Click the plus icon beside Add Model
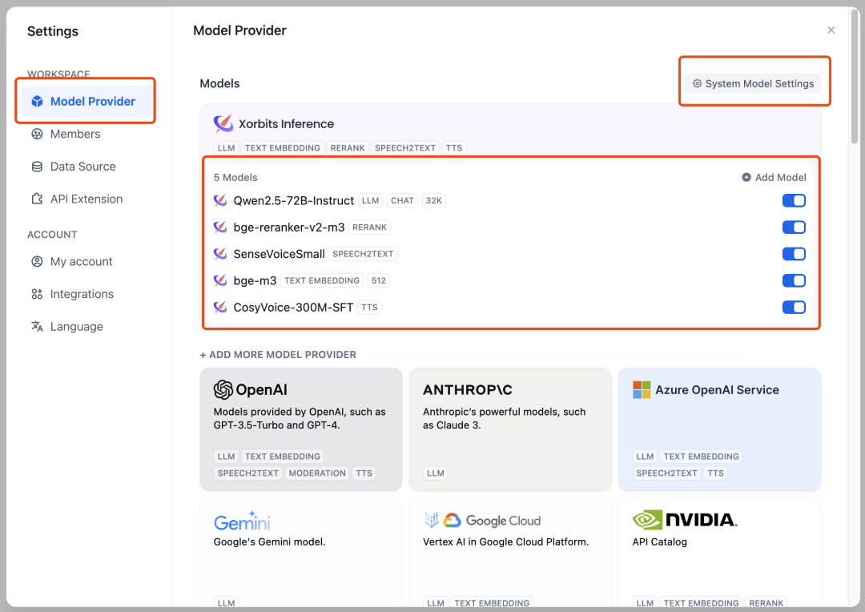 click(x=746, y=178)
